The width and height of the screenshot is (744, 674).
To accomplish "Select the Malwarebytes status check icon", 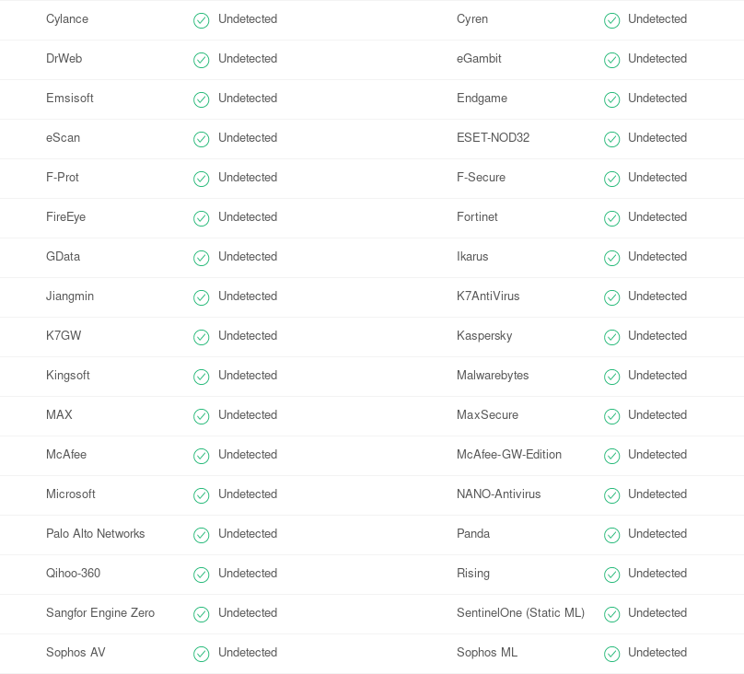I will point(611,377).
